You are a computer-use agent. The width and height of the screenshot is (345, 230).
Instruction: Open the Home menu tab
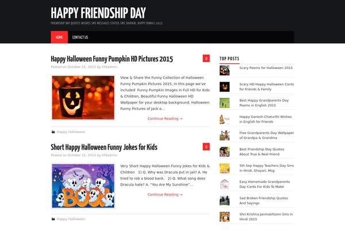[59, 37]
